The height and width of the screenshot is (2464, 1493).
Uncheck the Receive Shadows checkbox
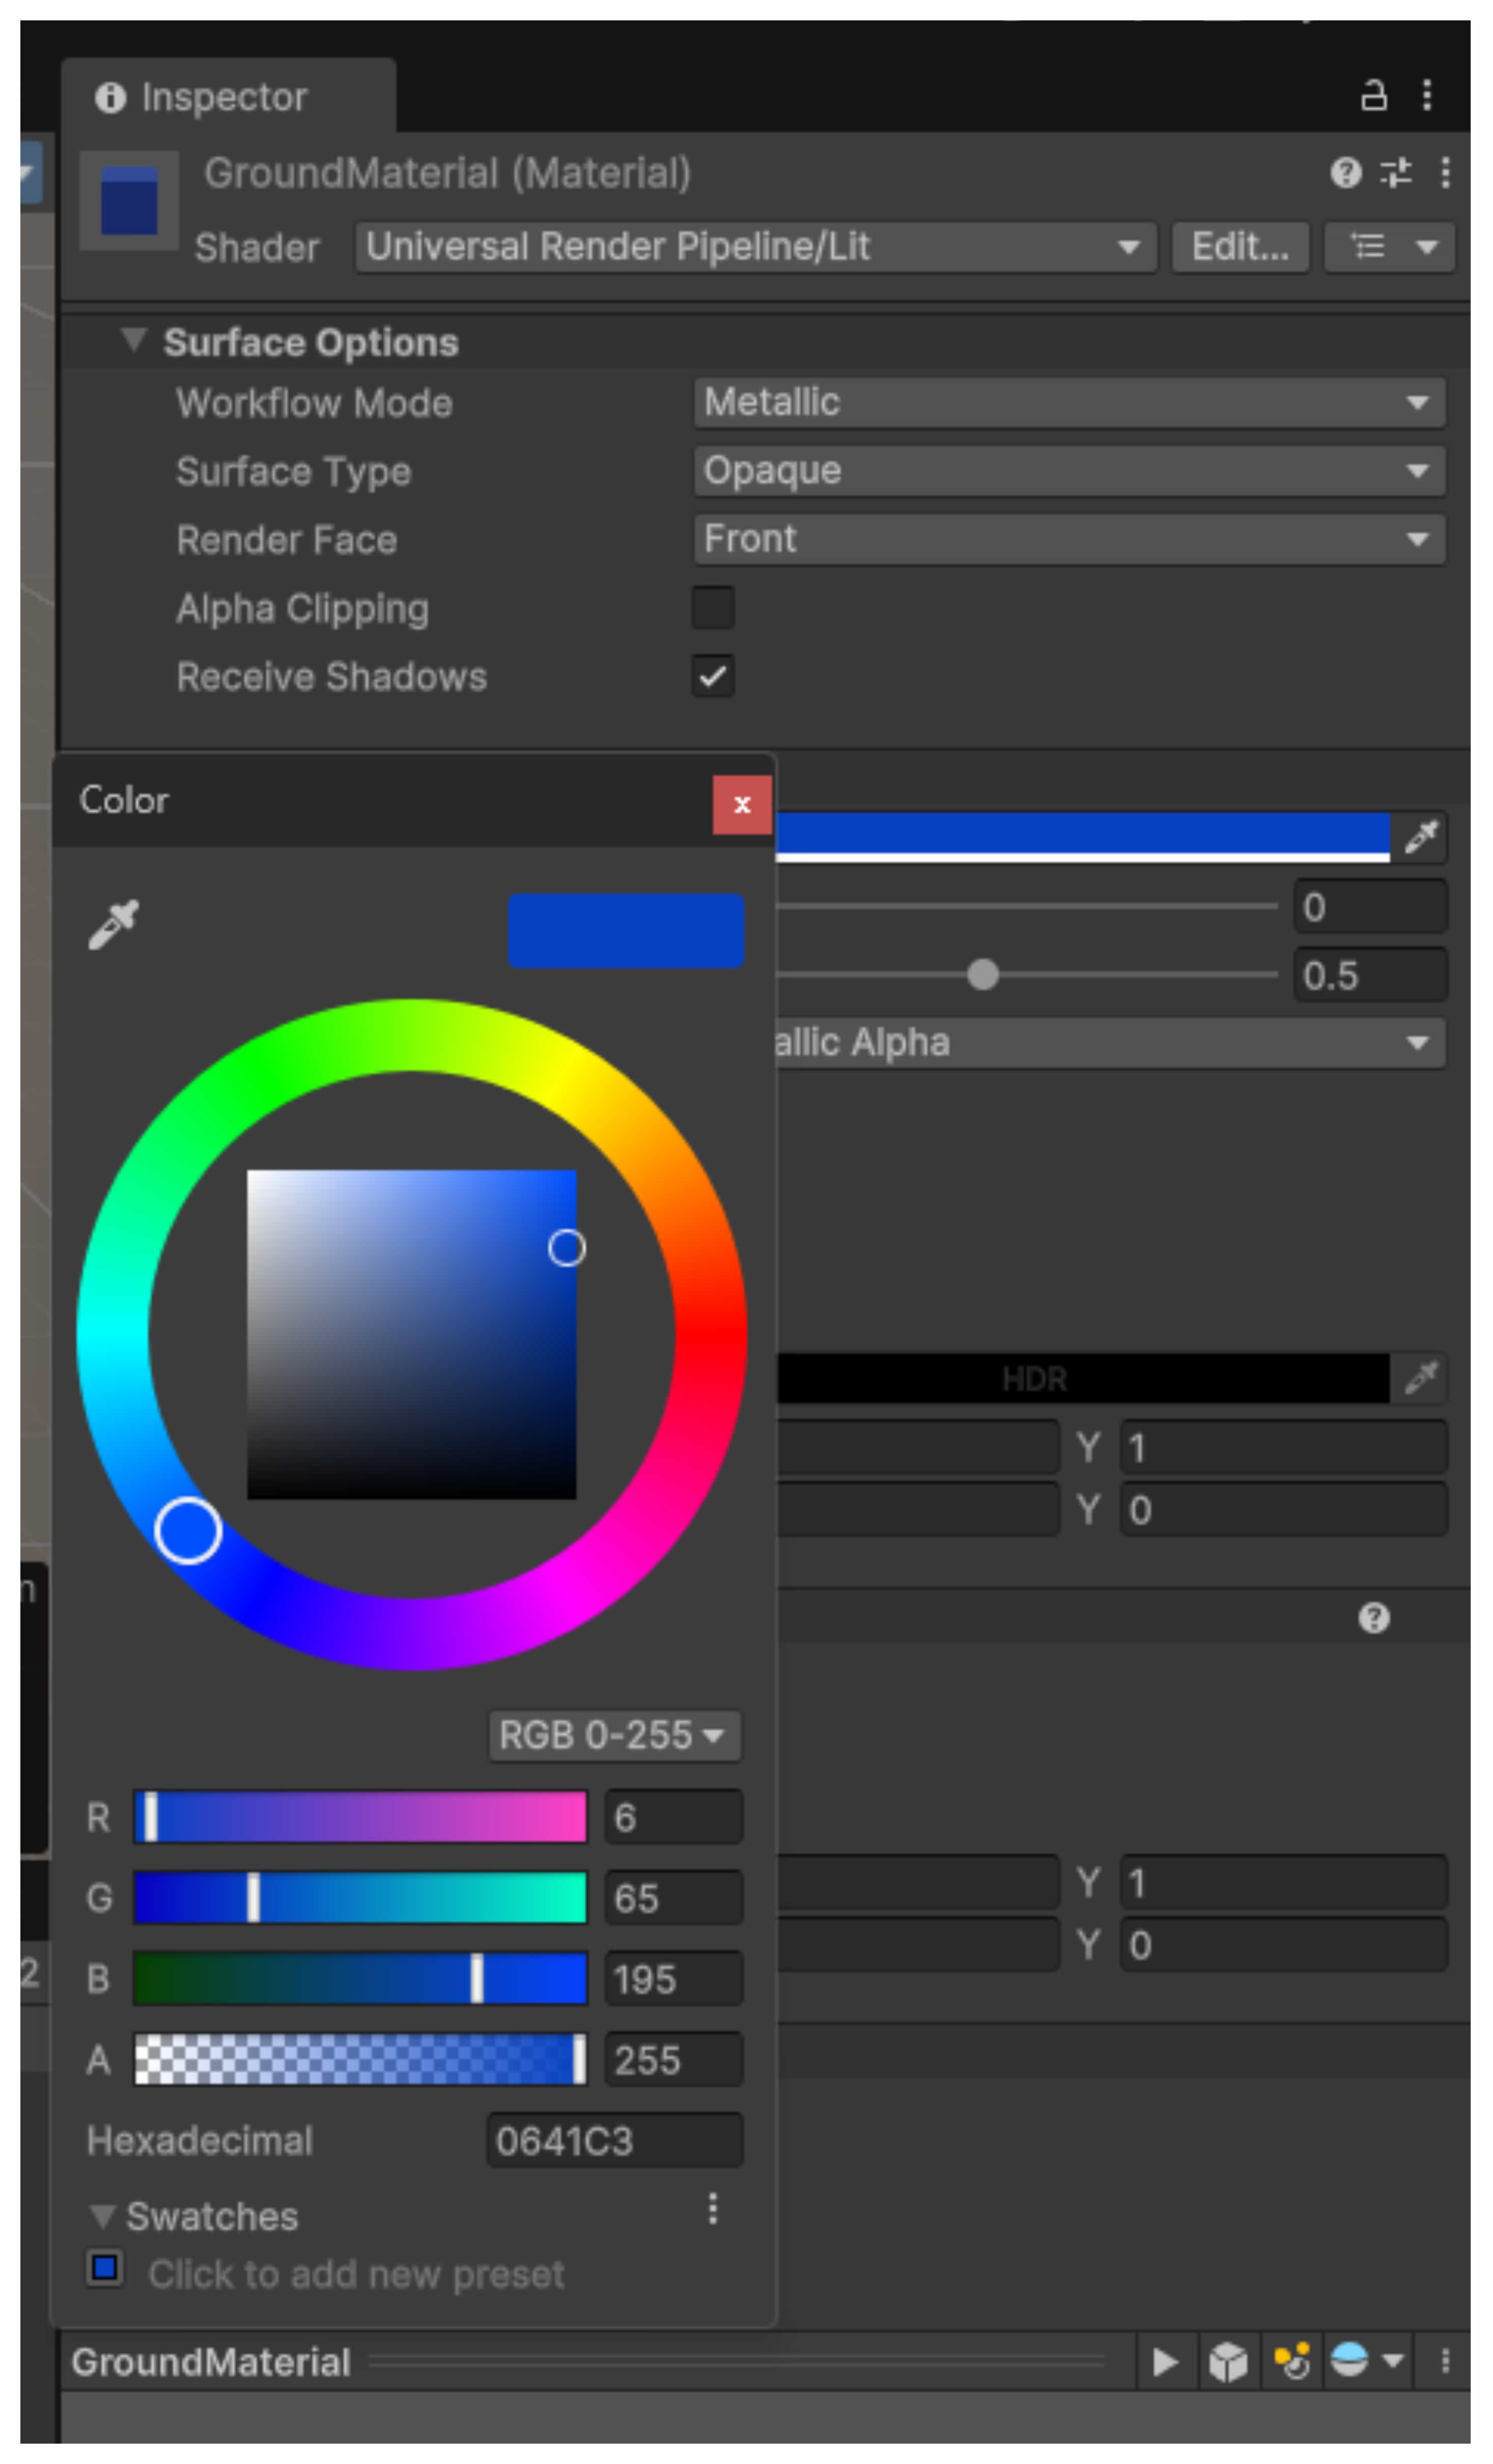712,677
